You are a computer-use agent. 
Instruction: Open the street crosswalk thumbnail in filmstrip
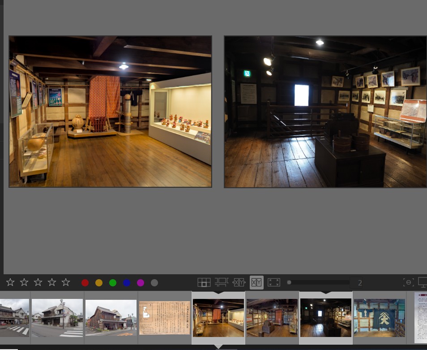coord(14,318)
